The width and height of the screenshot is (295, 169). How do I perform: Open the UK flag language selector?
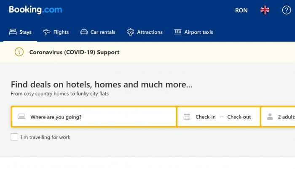265,10
